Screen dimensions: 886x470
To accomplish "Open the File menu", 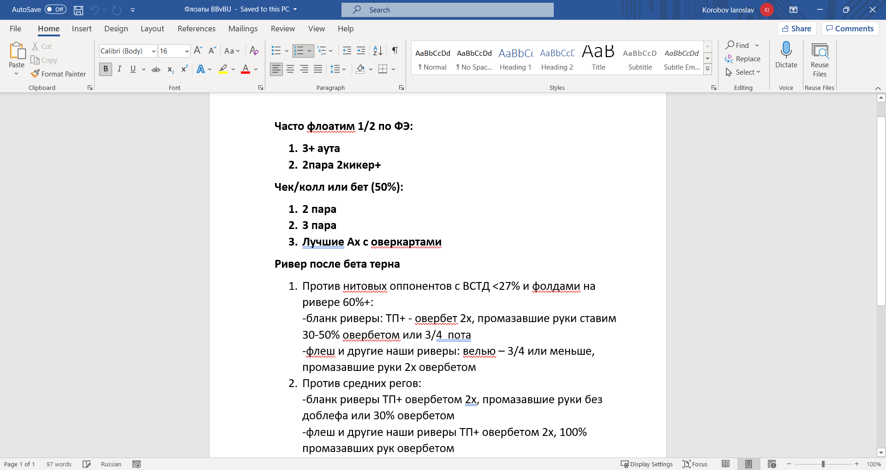I will tap(15, 29).
